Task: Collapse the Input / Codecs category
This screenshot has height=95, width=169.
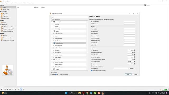Action: click(x=52, y=43)
